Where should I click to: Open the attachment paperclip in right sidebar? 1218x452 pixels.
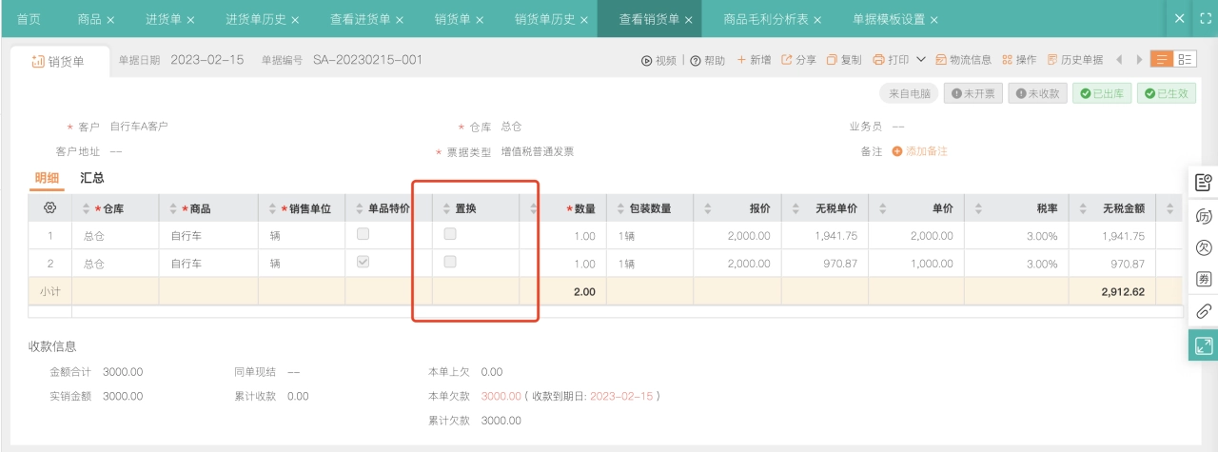(1203, 311)
